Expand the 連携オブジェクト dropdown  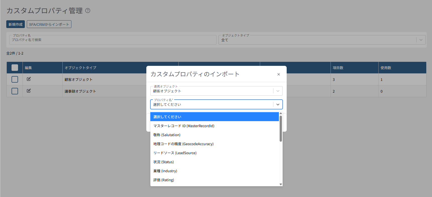click(278, 91)
